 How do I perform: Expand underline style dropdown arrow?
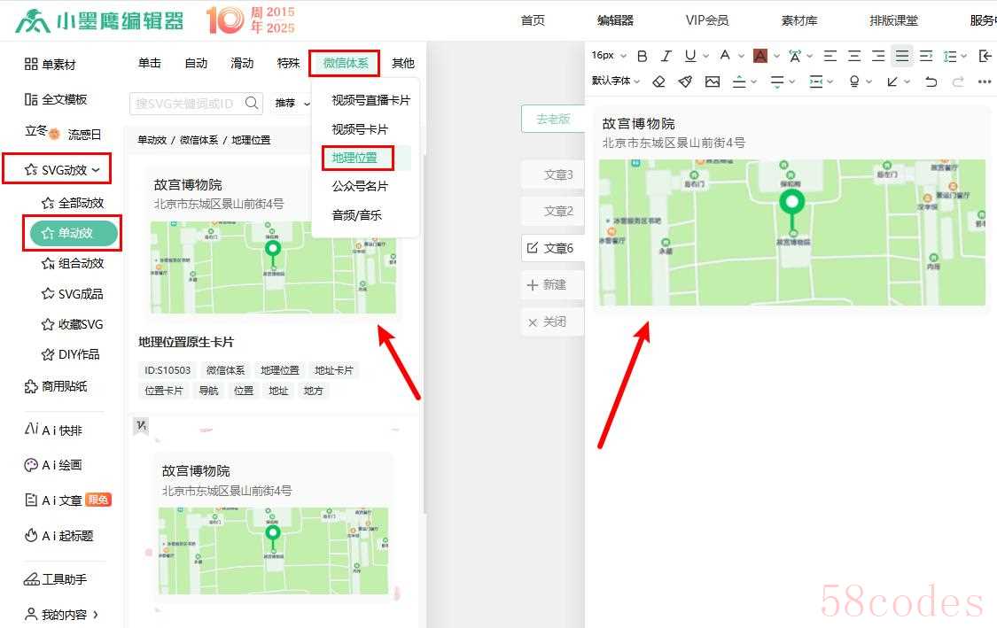[x=705, y=57]
